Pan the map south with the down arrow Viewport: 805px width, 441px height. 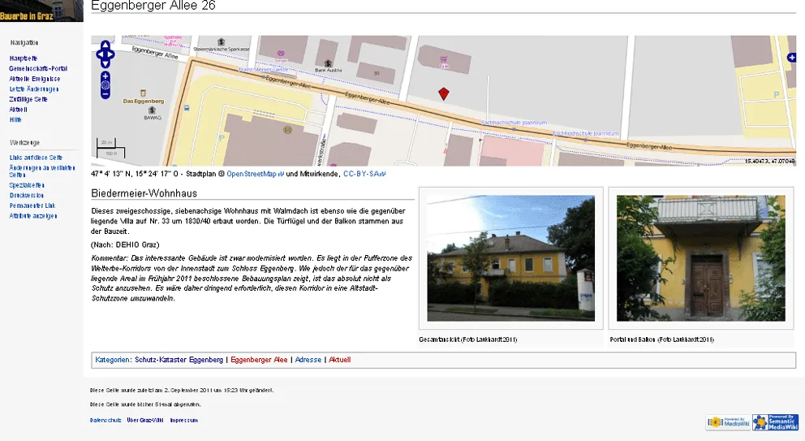[x=105, y=63]
